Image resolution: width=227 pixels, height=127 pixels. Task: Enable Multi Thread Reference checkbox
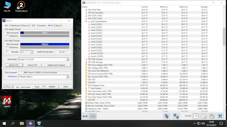(7, 47)
